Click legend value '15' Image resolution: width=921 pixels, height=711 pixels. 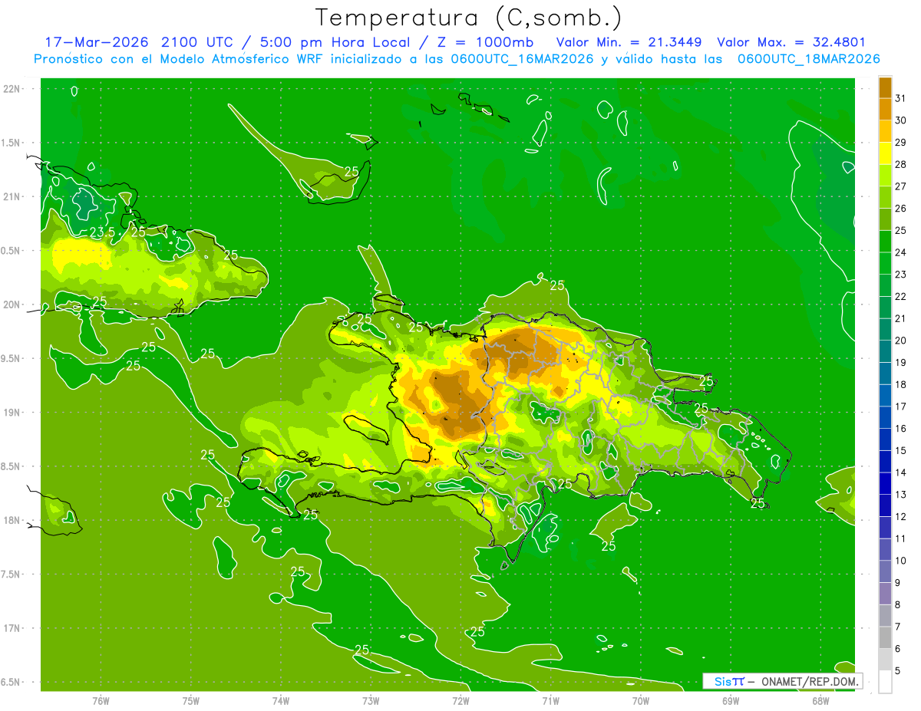coord(900,451)
